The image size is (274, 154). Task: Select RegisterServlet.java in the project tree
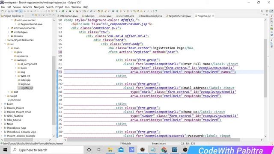click(31, 24)
